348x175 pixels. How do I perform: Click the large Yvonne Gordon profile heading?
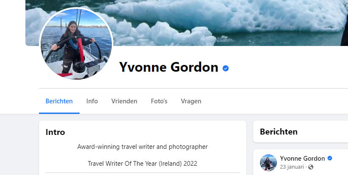168,67
